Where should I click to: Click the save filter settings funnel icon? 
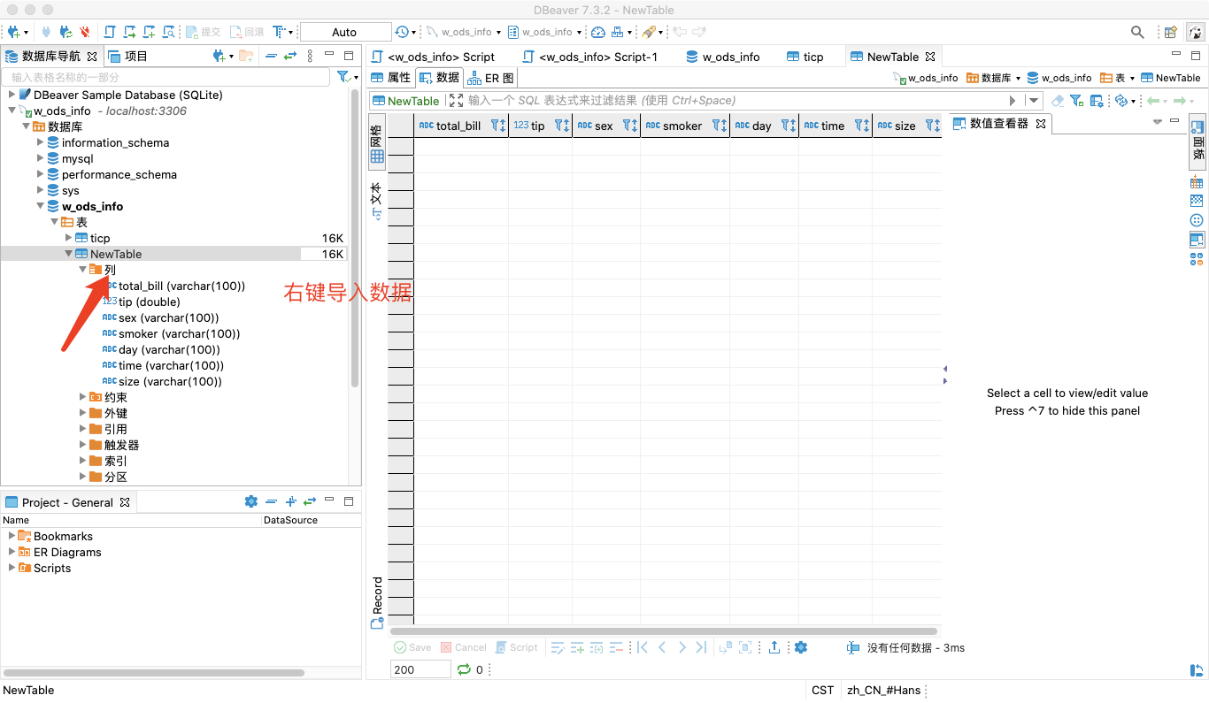[x=1076, y=101]
